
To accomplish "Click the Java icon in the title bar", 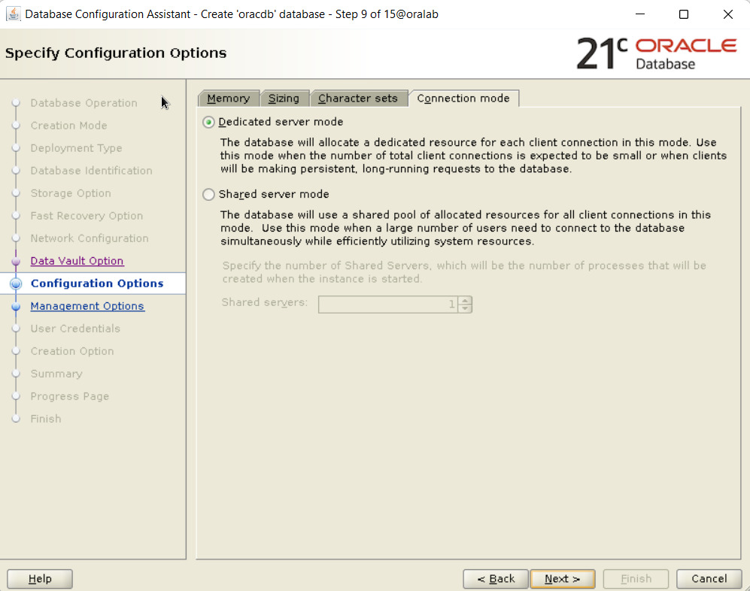I will coord(13,14).
